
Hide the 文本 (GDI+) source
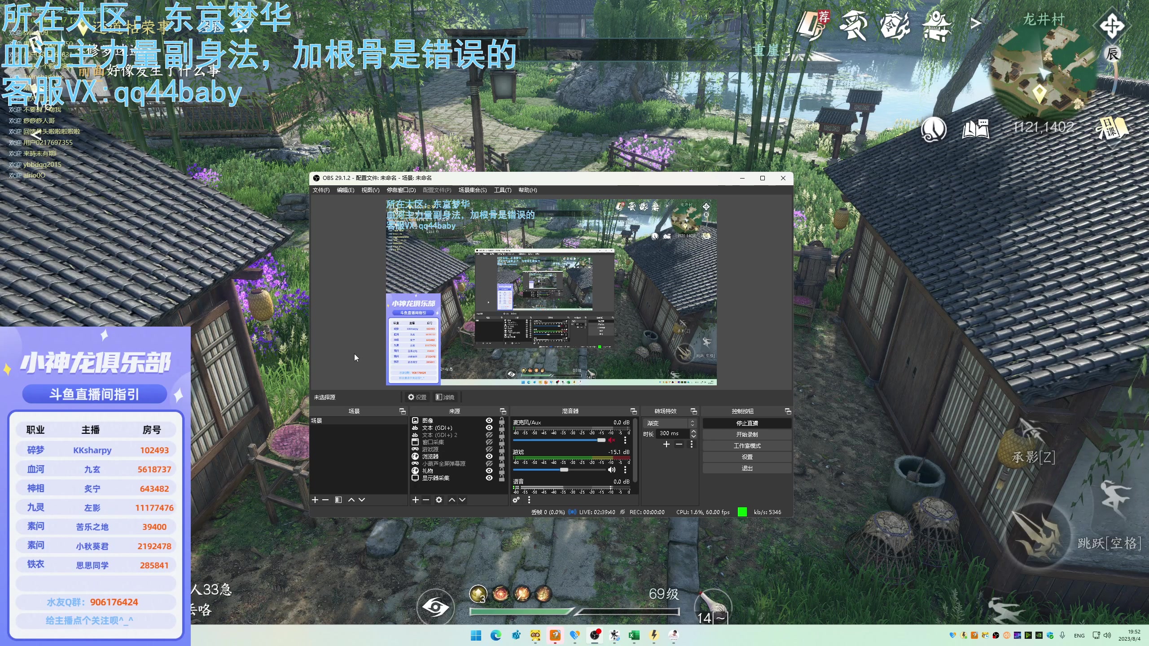pos(489,428)
